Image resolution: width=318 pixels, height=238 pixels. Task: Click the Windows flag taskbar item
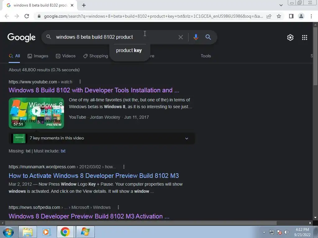(x=85, y=232)
